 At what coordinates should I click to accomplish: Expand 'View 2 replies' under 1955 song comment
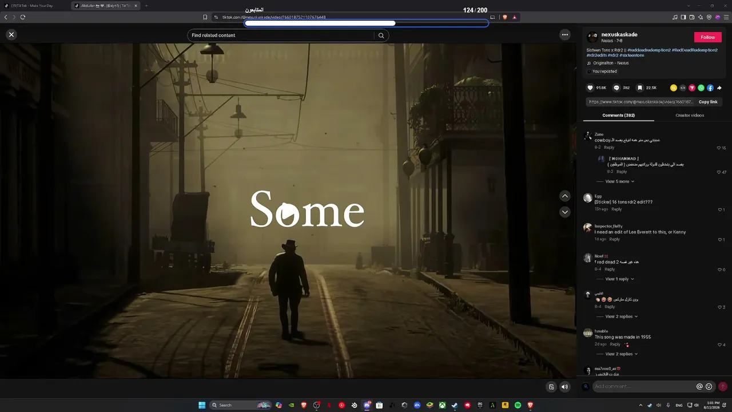[622, 354]
